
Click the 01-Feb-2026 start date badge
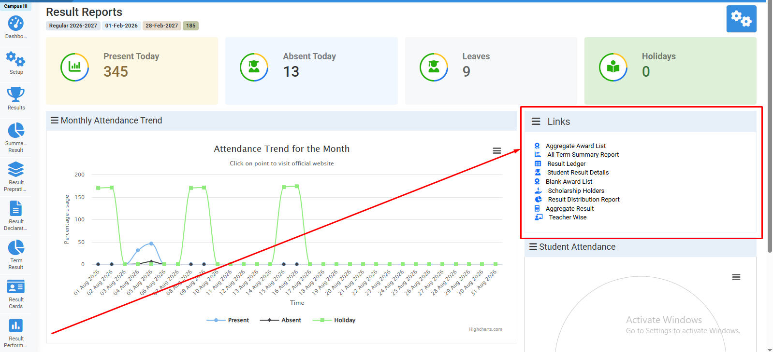tap(121, 26)
